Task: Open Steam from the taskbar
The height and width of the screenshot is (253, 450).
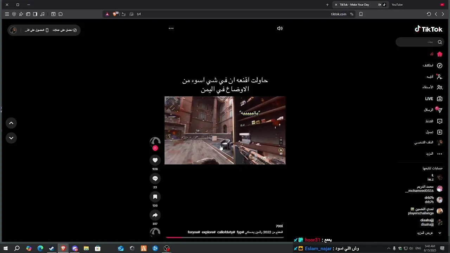Action: [52, 248]
